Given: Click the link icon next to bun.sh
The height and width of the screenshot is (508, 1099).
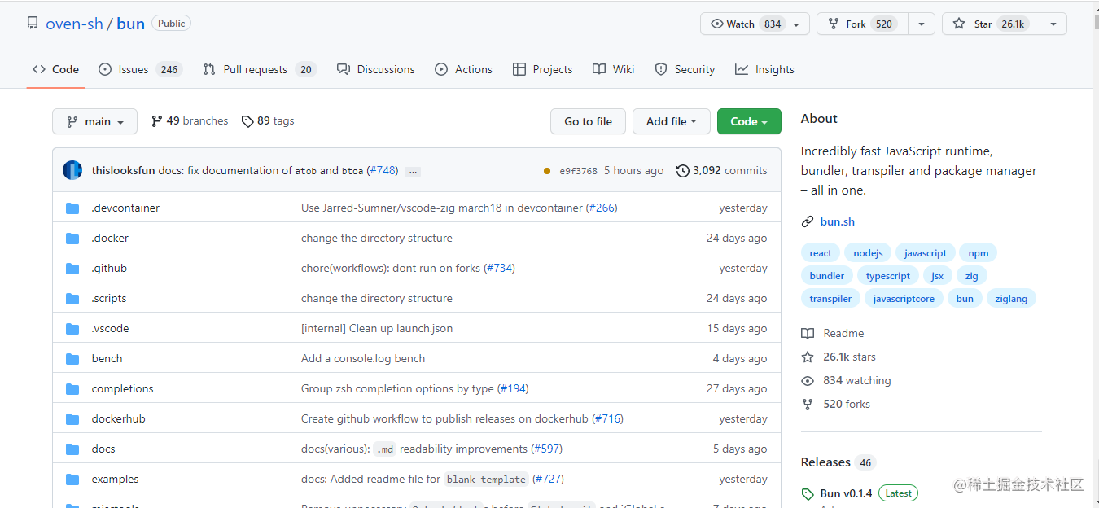Looking at the screenshot, I should tap(808, 221).
